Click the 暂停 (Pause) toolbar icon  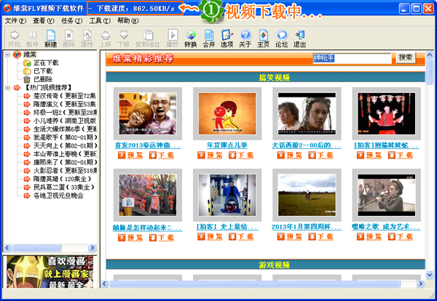[x=33, y=39]
